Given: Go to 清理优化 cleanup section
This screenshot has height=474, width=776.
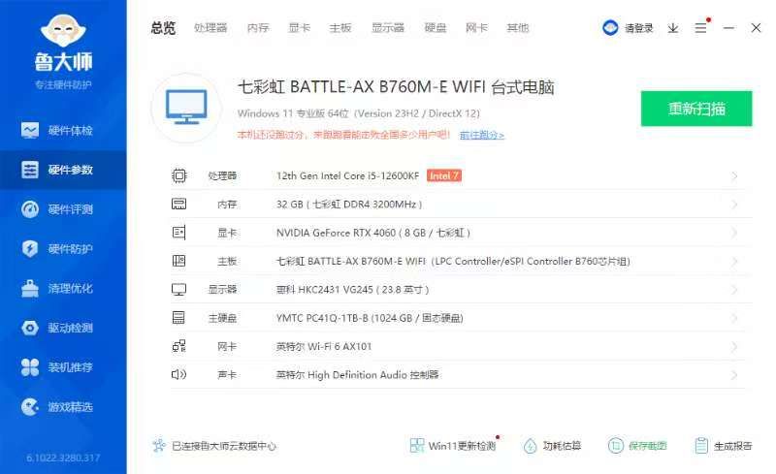Looking at the screenshot, I should point(62,289).
